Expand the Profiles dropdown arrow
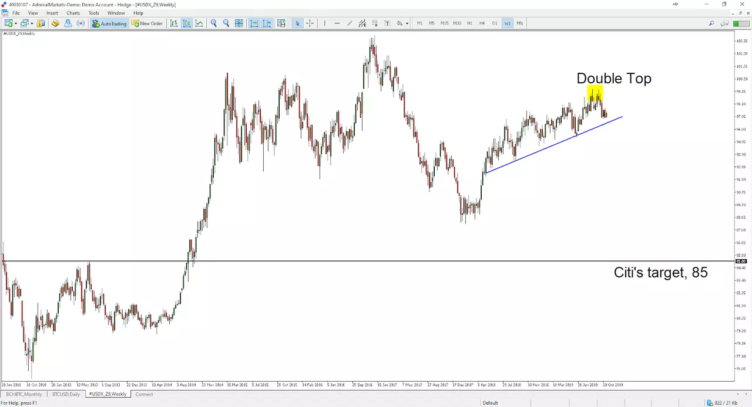 [32, 23]
